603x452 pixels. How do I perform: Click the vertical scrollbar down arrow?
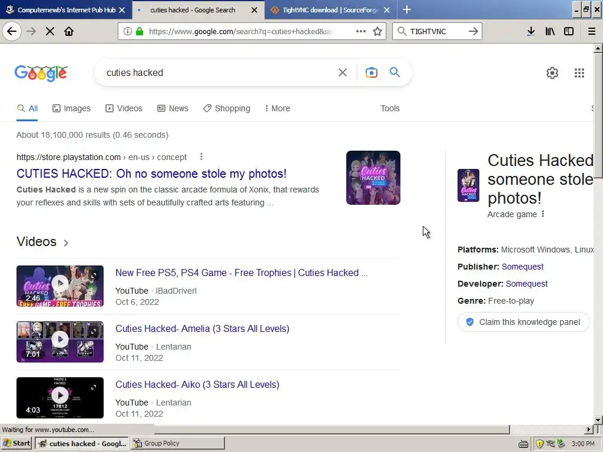pos(598,420)
